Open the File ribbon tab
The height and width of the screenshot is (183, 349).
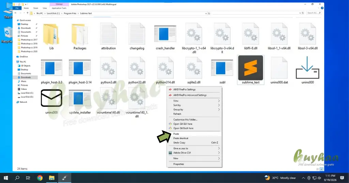17,8
